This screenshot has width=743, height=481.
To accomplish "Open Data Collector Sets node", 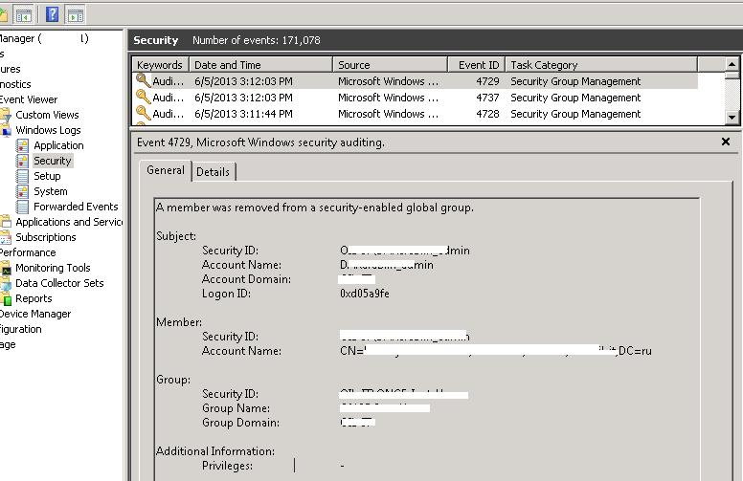I will 59,283.
